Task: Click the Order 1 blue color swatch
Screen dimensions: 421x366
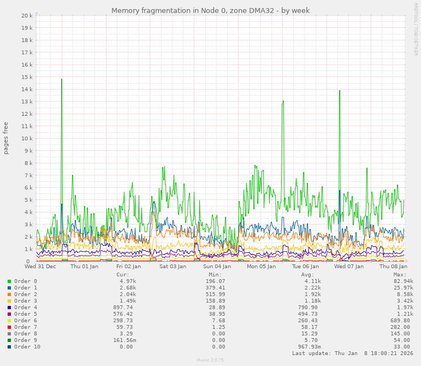Action: coord(9,288)
